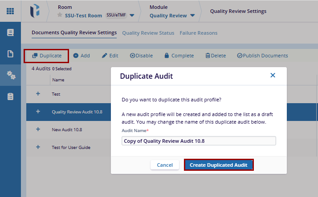Click the Create Duplicated Audit button

[x=219, y=165]
